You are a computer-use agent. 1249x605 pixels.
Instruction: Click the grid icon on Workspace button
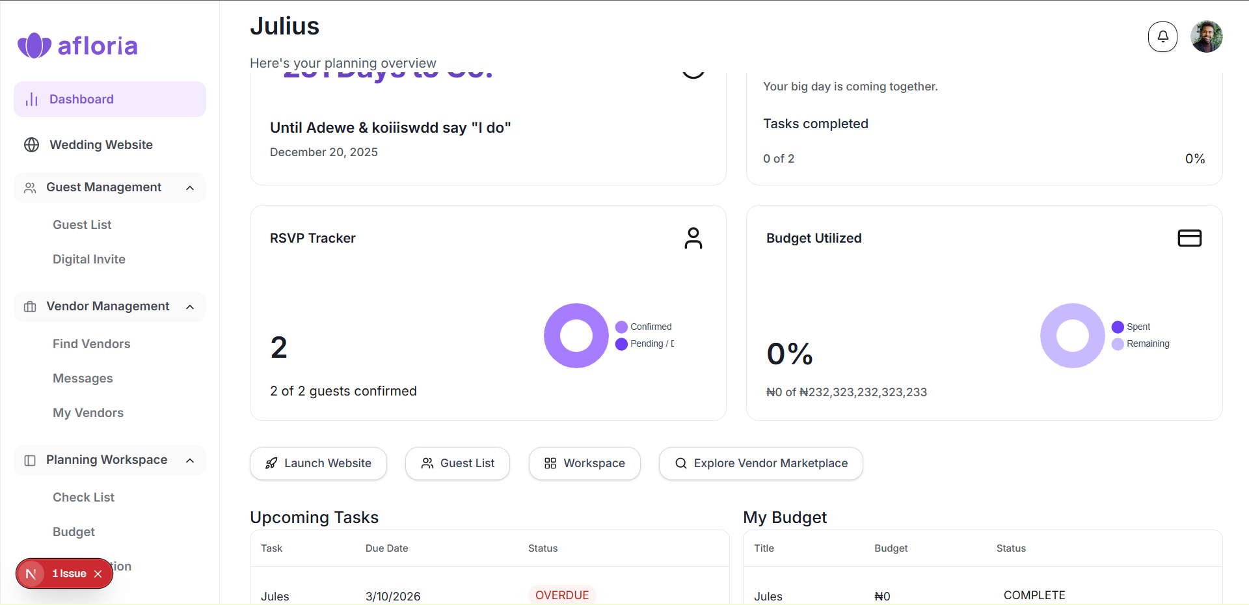[x=550, y=463]
